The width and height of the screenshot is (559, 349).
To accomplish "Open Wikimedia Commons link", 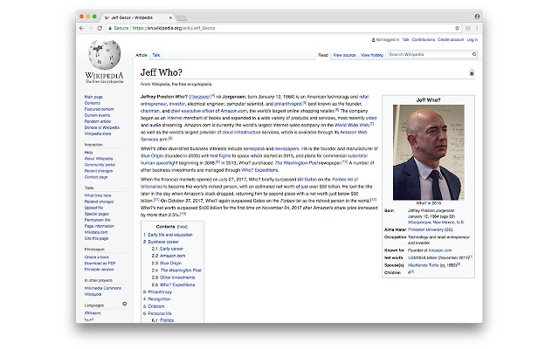I will pos(103,288).
